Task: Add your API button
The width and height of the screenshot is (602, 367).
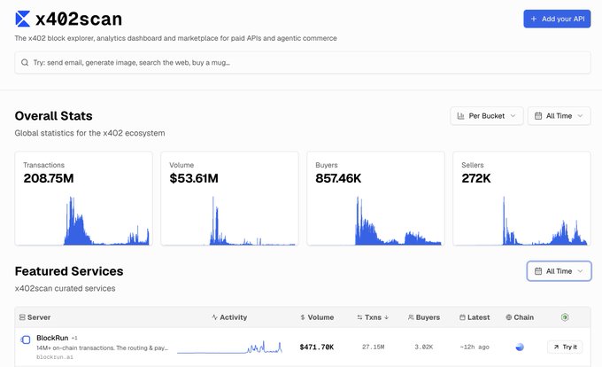Action: click(557, 19)
